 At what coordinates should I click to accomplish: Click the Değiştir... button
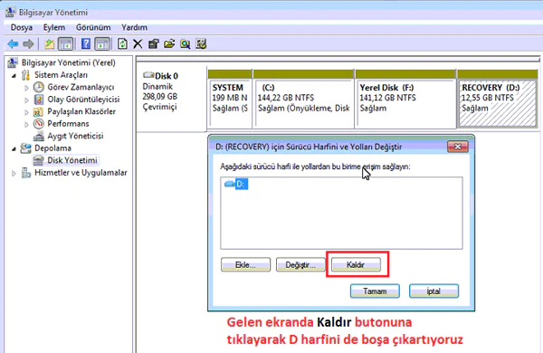click(x=300, y=265)
